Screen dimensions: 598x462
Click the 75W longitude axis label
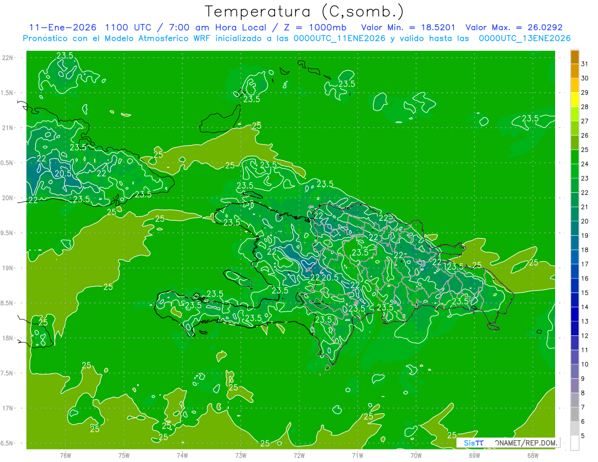point(124,455)
